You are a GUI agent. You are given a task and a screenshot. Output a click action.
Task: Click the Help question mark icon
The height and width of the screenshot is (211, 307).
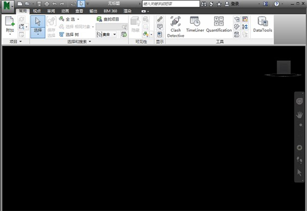[276, 4]
